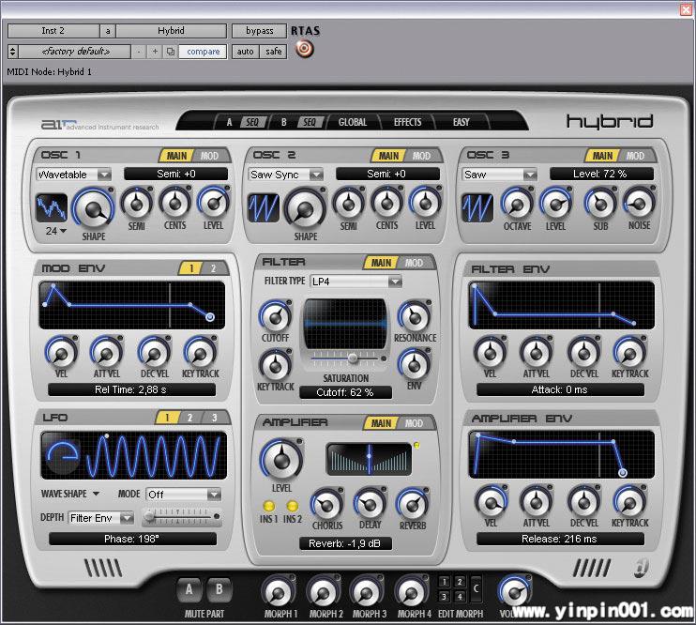Select Mod Env number 2
The height and width of the screenshot is (625, 696).
tap(213, 268)
